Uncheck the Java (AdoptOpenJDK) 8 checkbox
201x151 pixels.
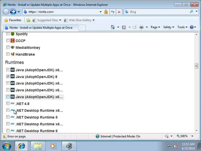coord(8,77)
